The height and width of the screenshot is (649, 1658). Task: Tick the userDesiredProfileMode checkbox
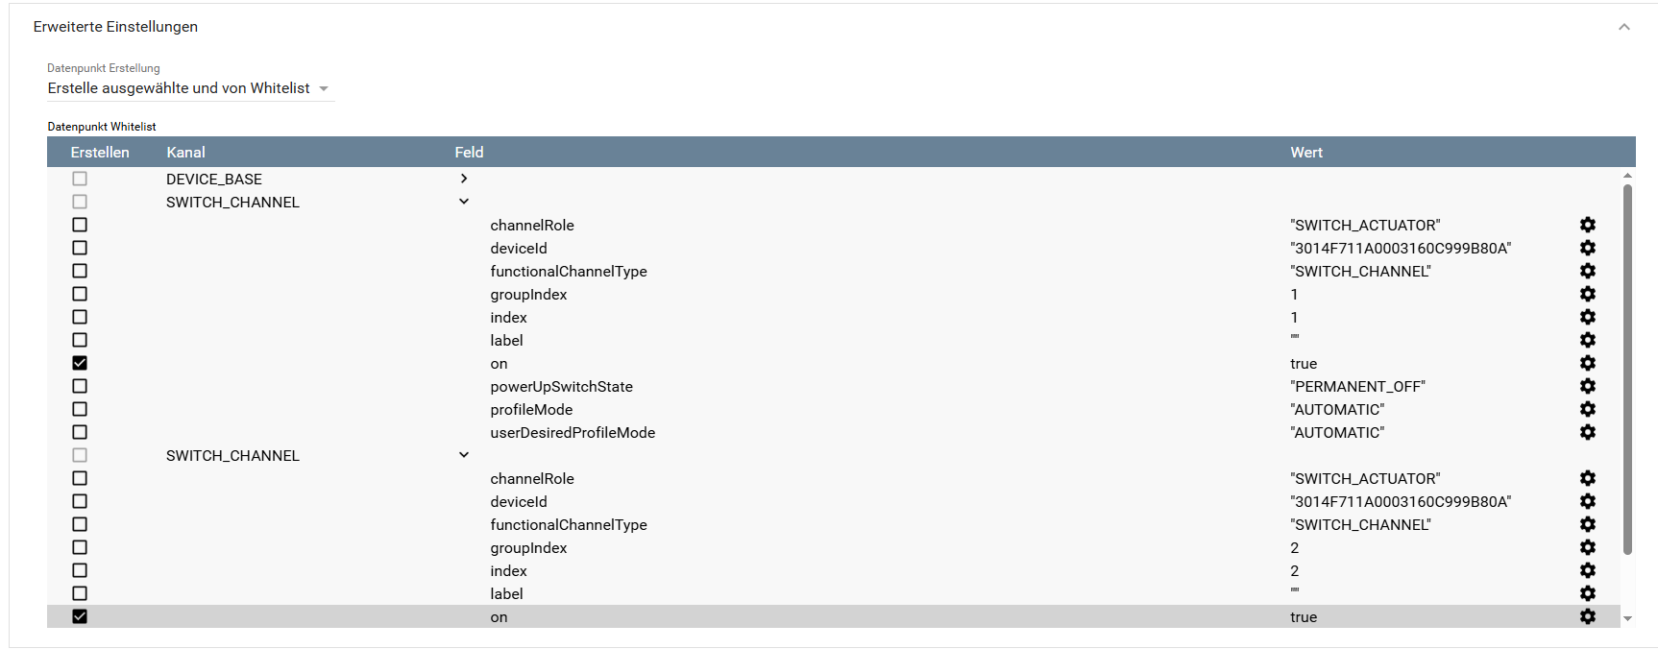coord(80,432)
